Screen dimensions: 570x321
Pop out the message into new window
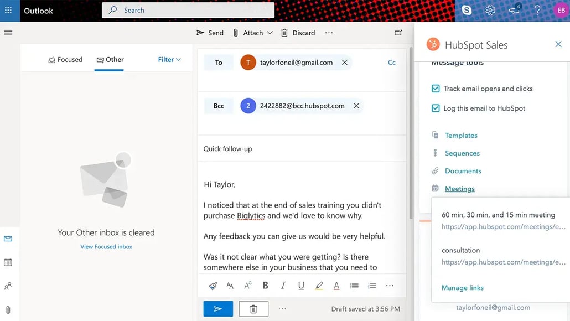pyautogui.click(x=398, y=33)
